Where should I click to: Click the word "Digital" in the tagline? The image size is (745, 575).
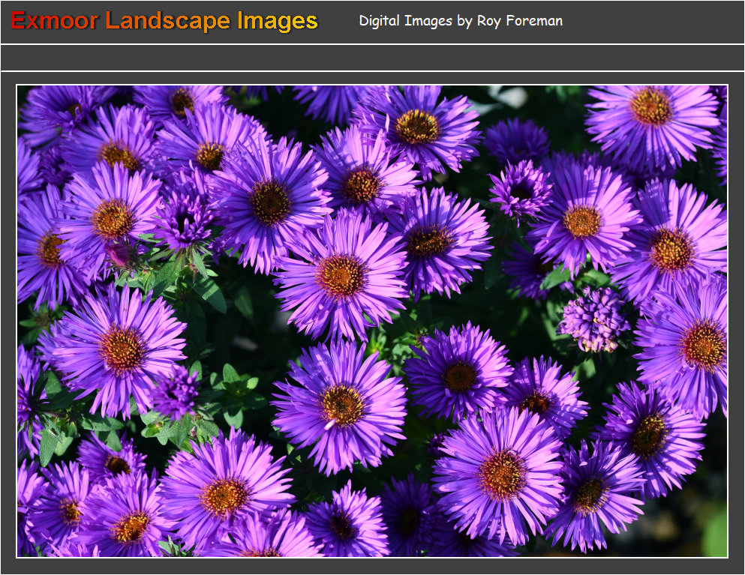[380, 21]
